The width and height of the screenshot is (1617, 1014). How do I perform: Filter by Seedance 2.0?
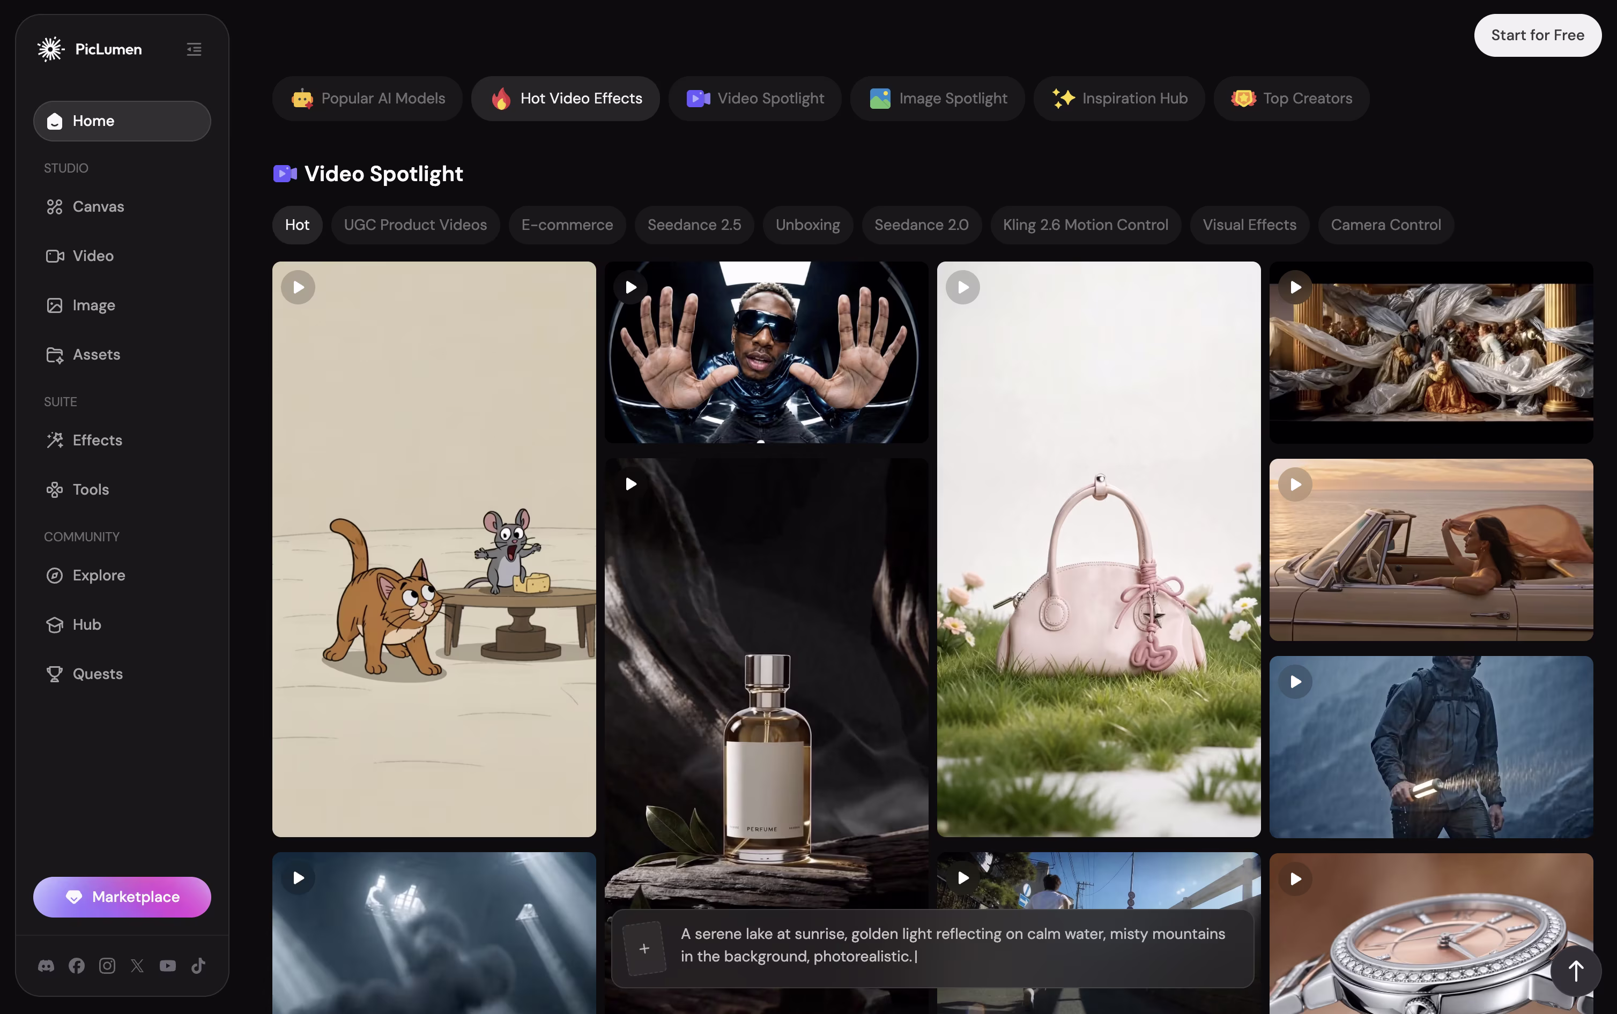922,225
